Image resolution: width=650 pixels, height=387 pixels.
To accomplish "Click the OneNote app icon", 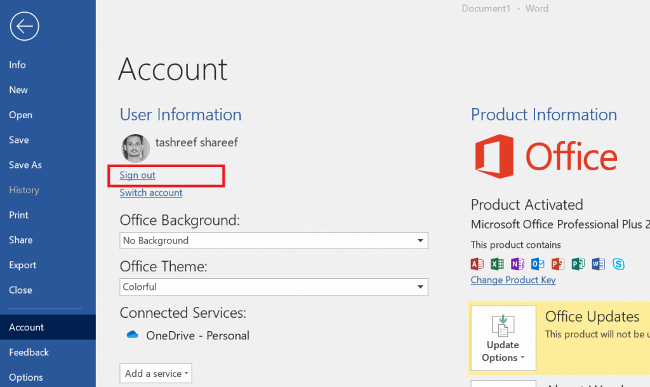I will pos(517,264).
